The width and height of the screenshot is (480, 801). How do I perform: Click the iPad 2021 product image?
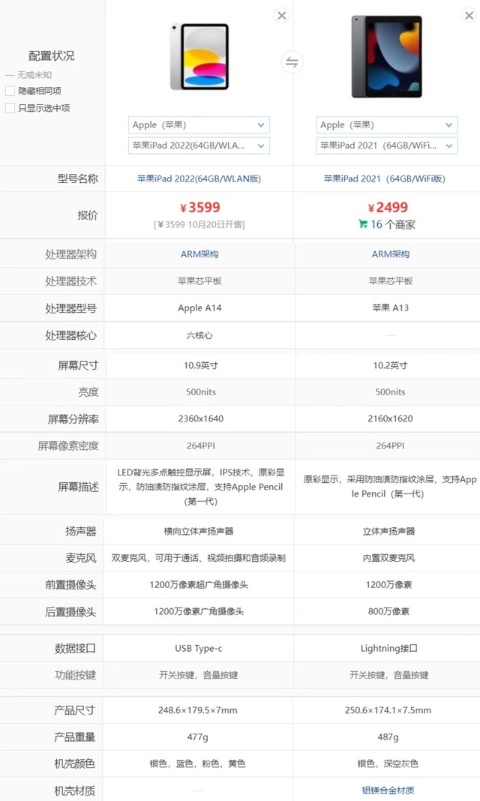(x=386, y=56)
